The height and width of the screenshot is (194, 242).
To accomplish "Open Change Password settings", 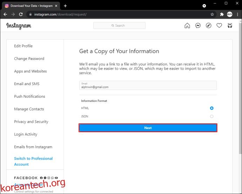I will pos(29,59).
